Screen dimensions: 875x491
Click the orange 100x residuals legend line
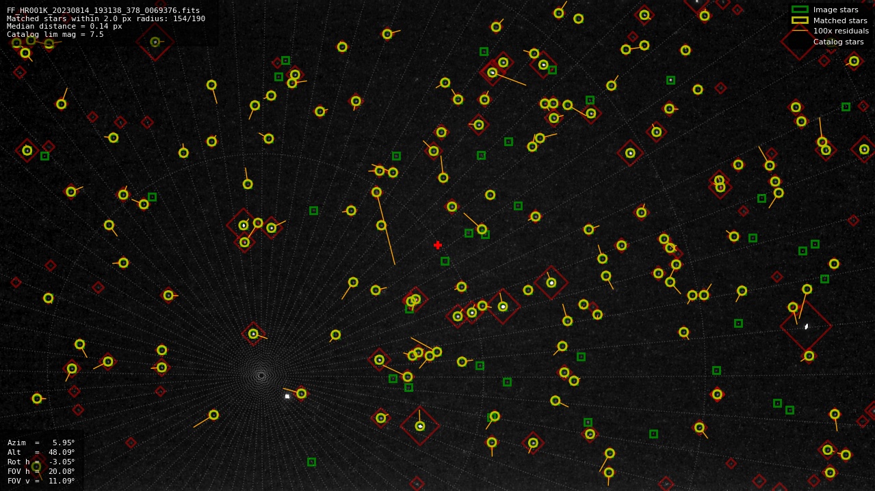click(x=800, y=31)
